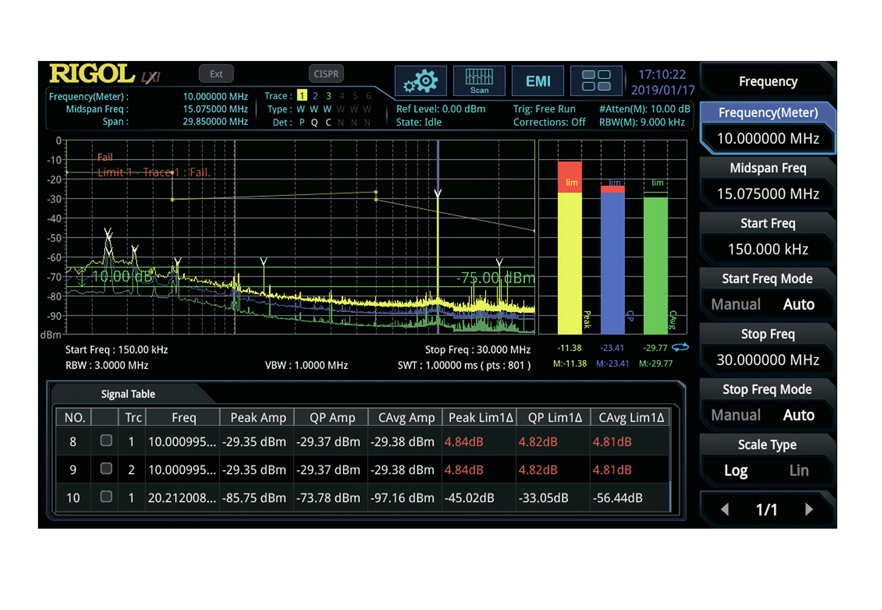This screenshot has height=610, width=882.
Task: Tick the checkbox for signal 10
Action: (106, 496)
